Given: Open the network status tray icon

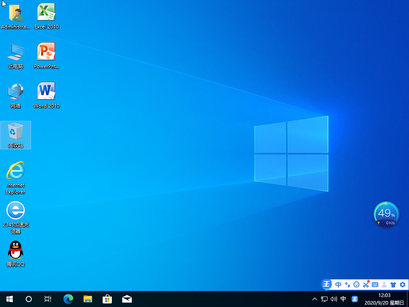Looking at the screenshot, I should [x=324, y=299].
